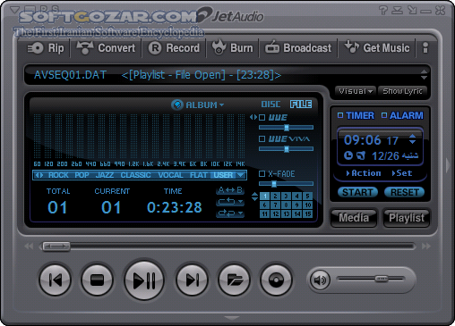Click the A↔B repeat section button
455x326 pixels.
point(230,190)
